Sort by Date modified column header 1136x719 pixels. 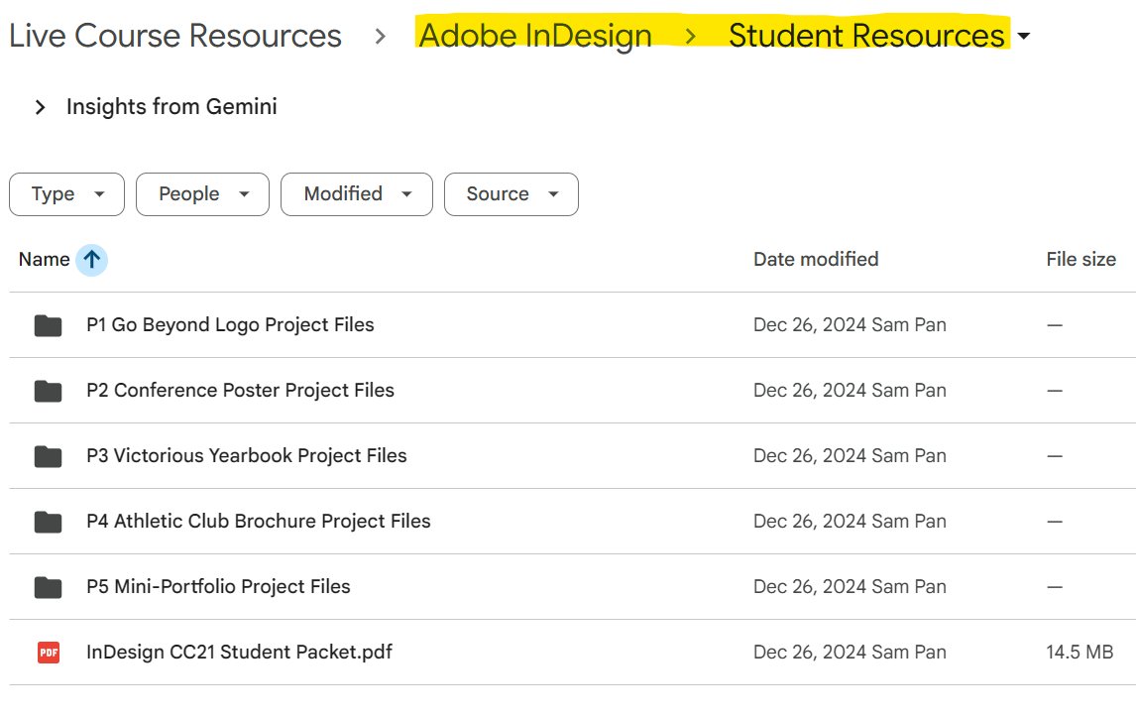816,260
